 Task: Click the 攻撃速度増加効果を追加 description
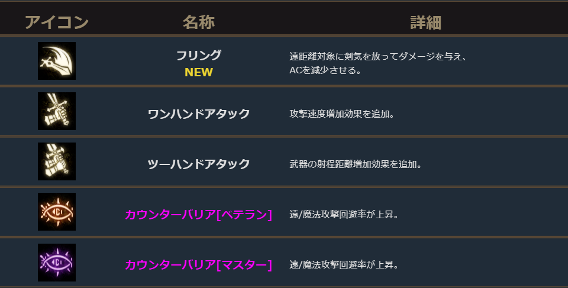(x=341, y=114)
